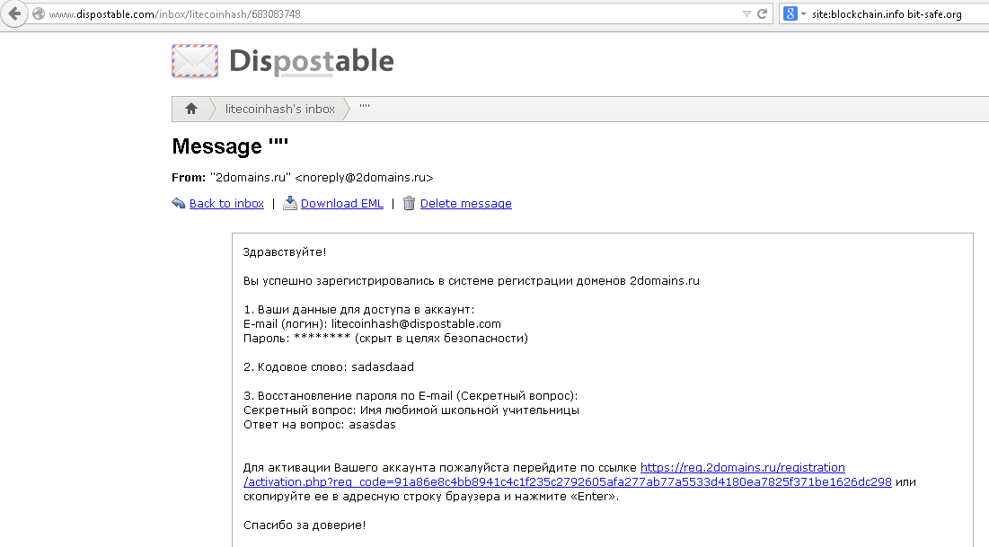This screenshot has width=989, height=547.
Task: Click the site identity globe icon
Action: click(x=39, y=13)
